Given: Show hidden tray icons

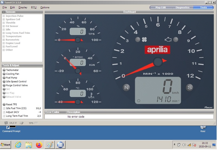Looking at the screenshot, I should click(174, 145).
